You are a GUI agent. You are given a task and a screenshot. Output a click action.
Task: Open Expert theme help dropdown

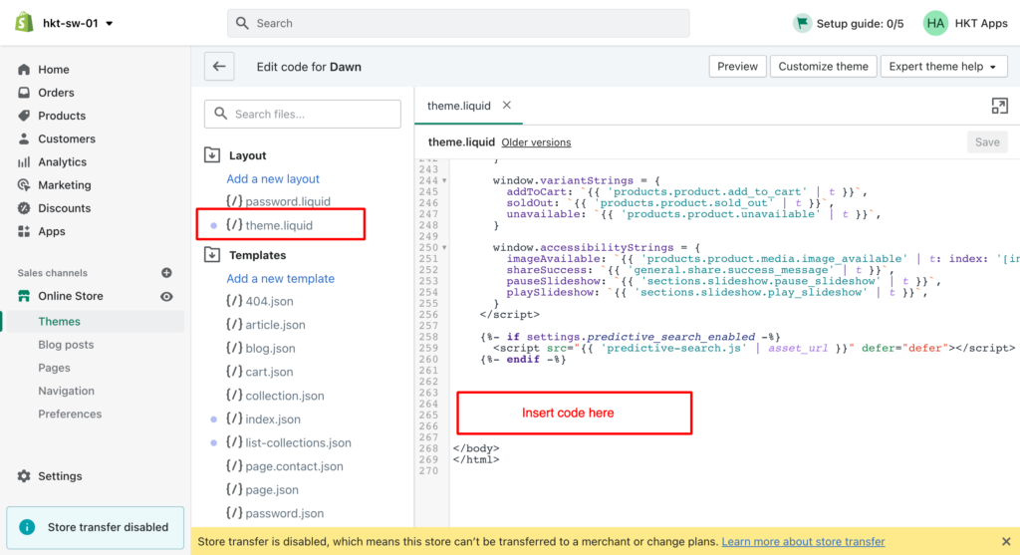pos(943,67)
